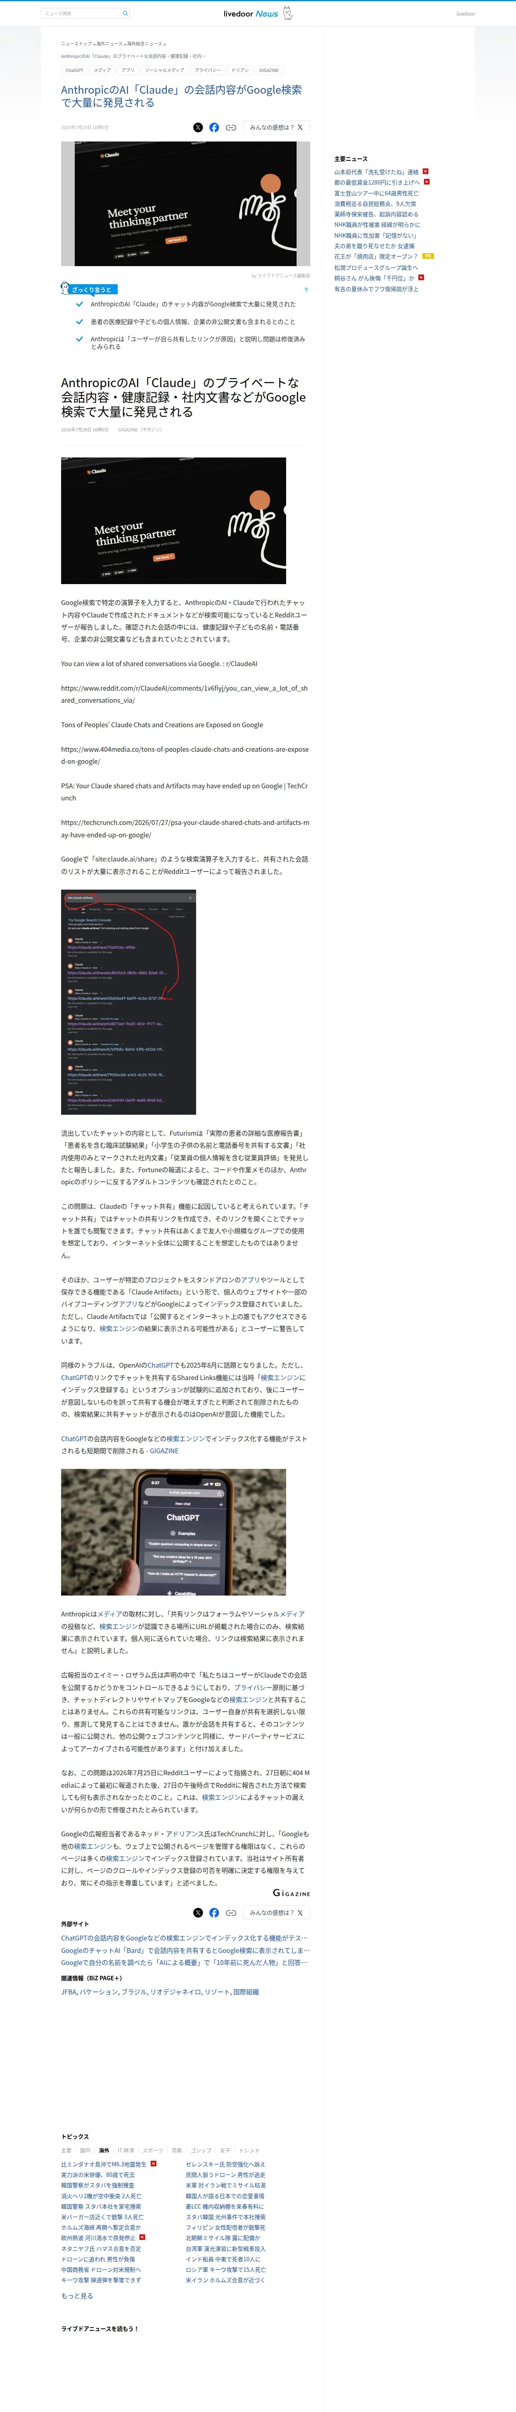This screenshot has height=2412, width=516.
Task: Open sidebar story 花王が「焼肉店」限定オープン？
Action: coord(377,256)
